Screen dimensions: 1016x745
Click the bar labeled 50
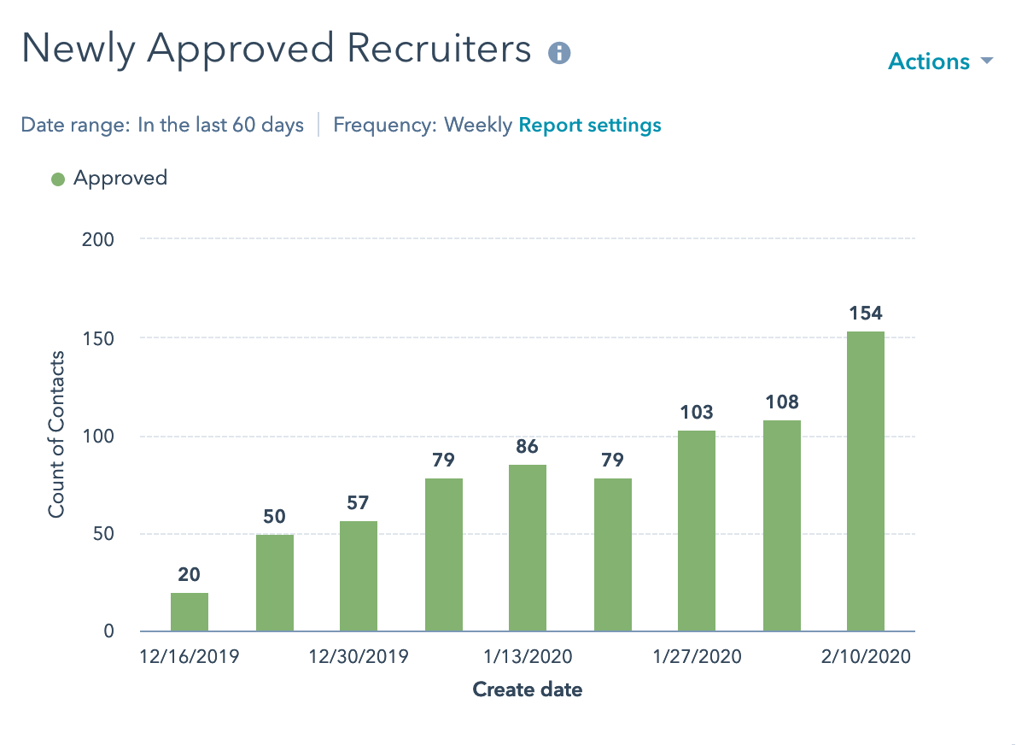coord(275,584)
